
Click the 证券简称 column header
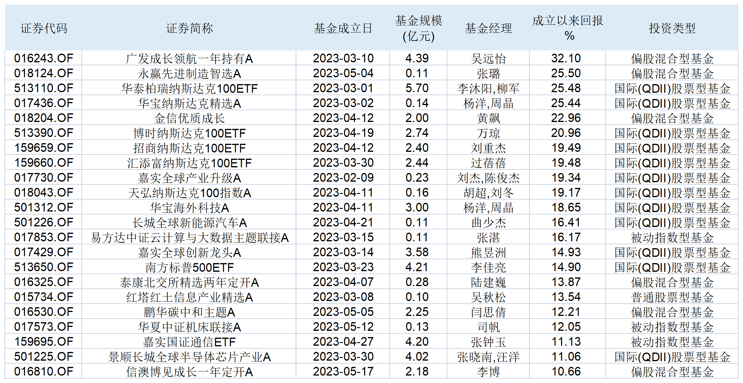pos(189,28)
